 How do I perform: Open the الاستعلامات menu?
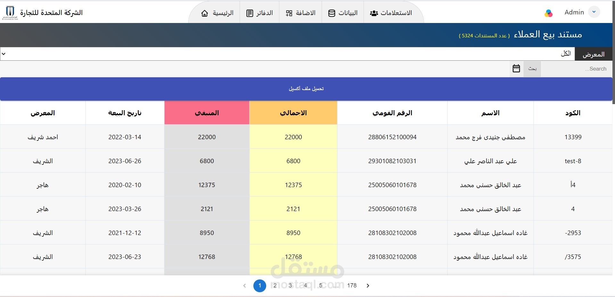[391, 13]
